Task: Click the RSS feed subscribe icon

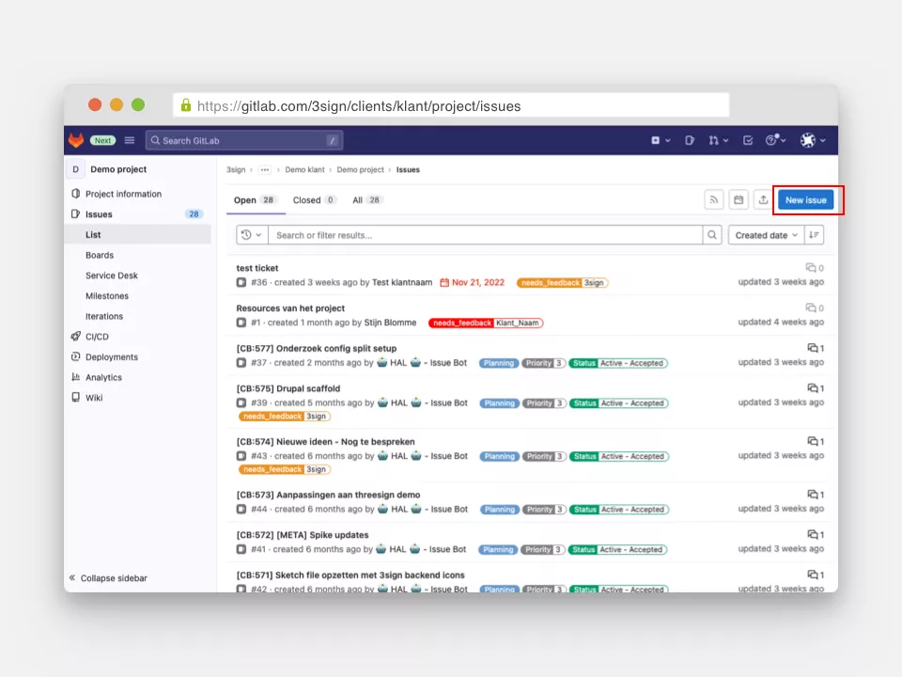Action: pos(714,200)
